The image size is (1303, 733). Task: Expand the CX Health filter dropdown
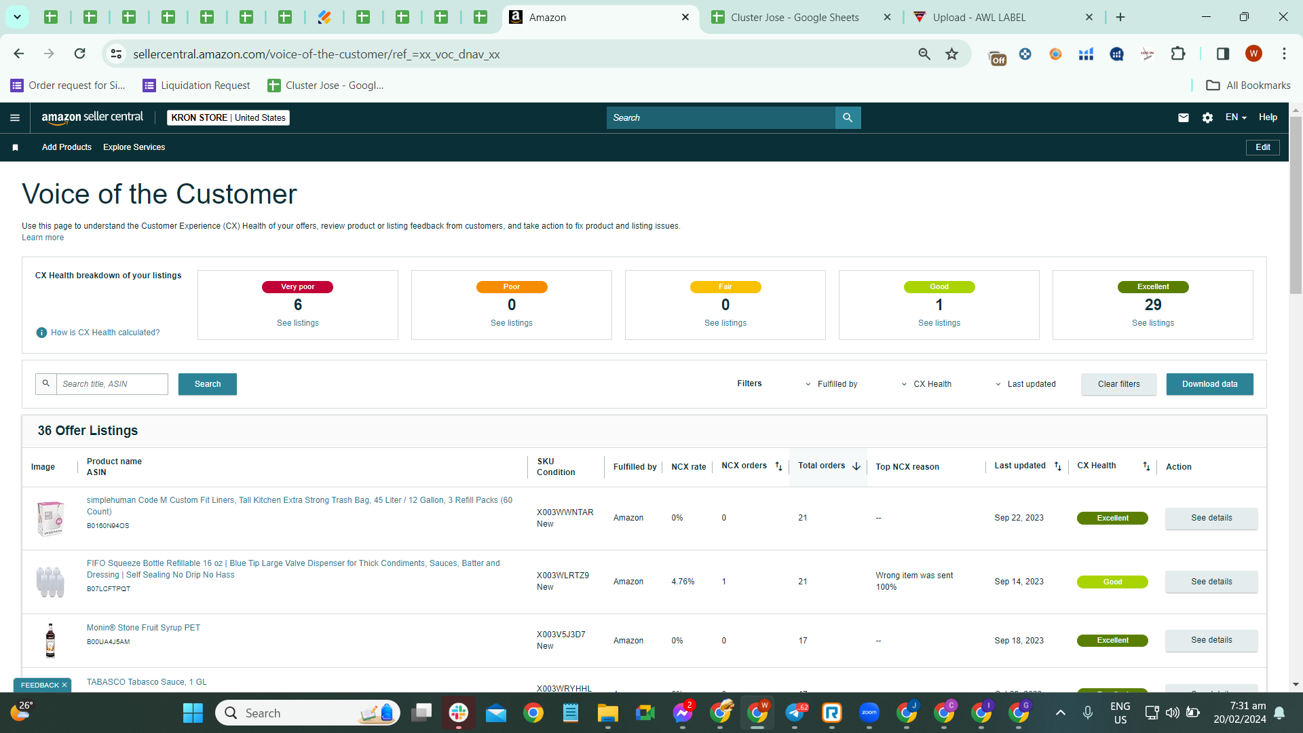click(x=926, y=384)
